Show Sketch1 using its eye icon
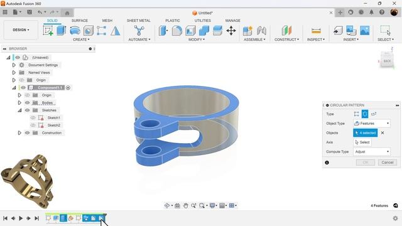Image resolution: width=402 pixels, height=226 pixels. pyautogui.click(x=33, y=118)
